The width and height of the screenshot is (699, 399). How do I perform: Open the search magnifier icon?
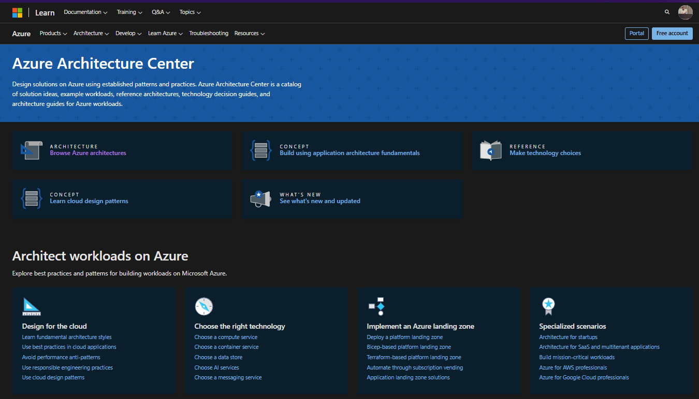667,12
